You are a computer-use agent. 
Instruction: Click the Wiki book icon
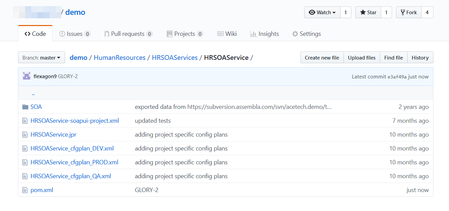click(220, 34)
